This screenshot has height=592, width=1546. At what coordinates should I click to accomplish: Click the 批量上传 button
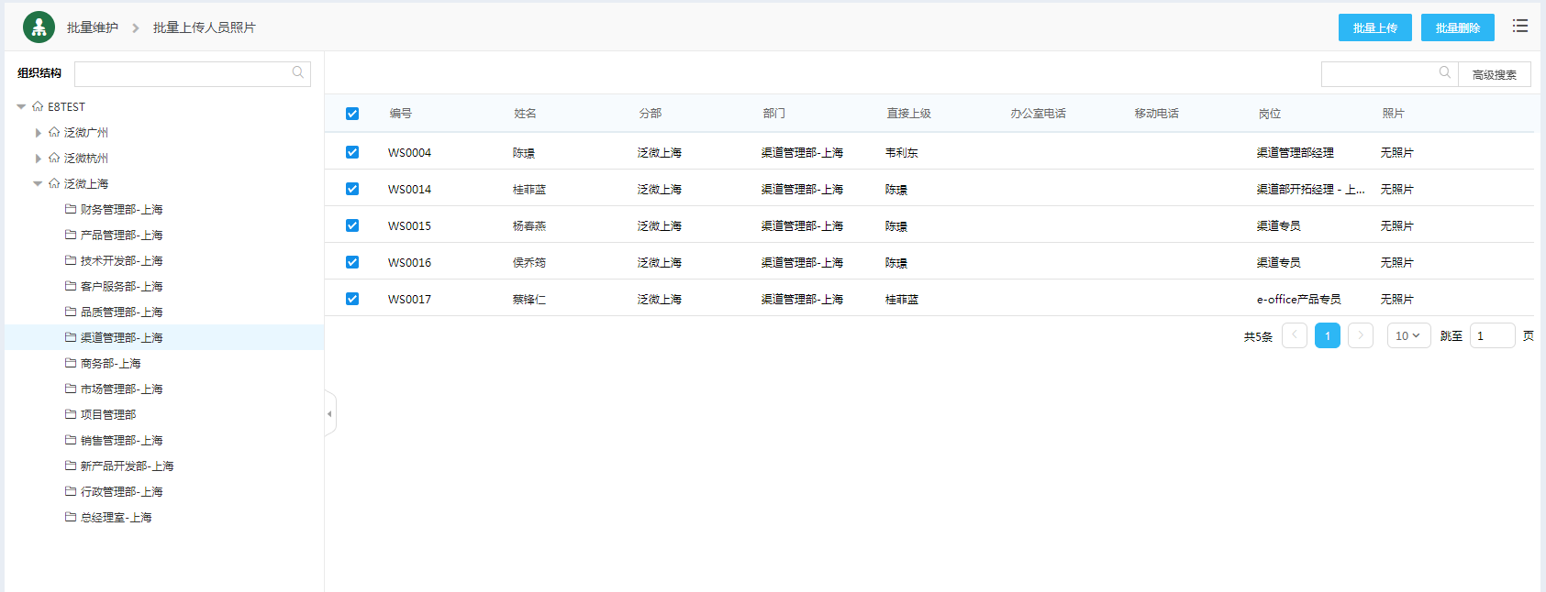pyautogui.click(x=1374, y=27)
